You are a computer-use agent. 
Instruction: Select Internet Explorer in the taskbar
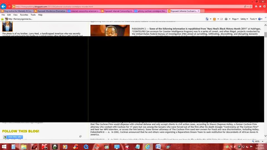click(x=147, y=147)
